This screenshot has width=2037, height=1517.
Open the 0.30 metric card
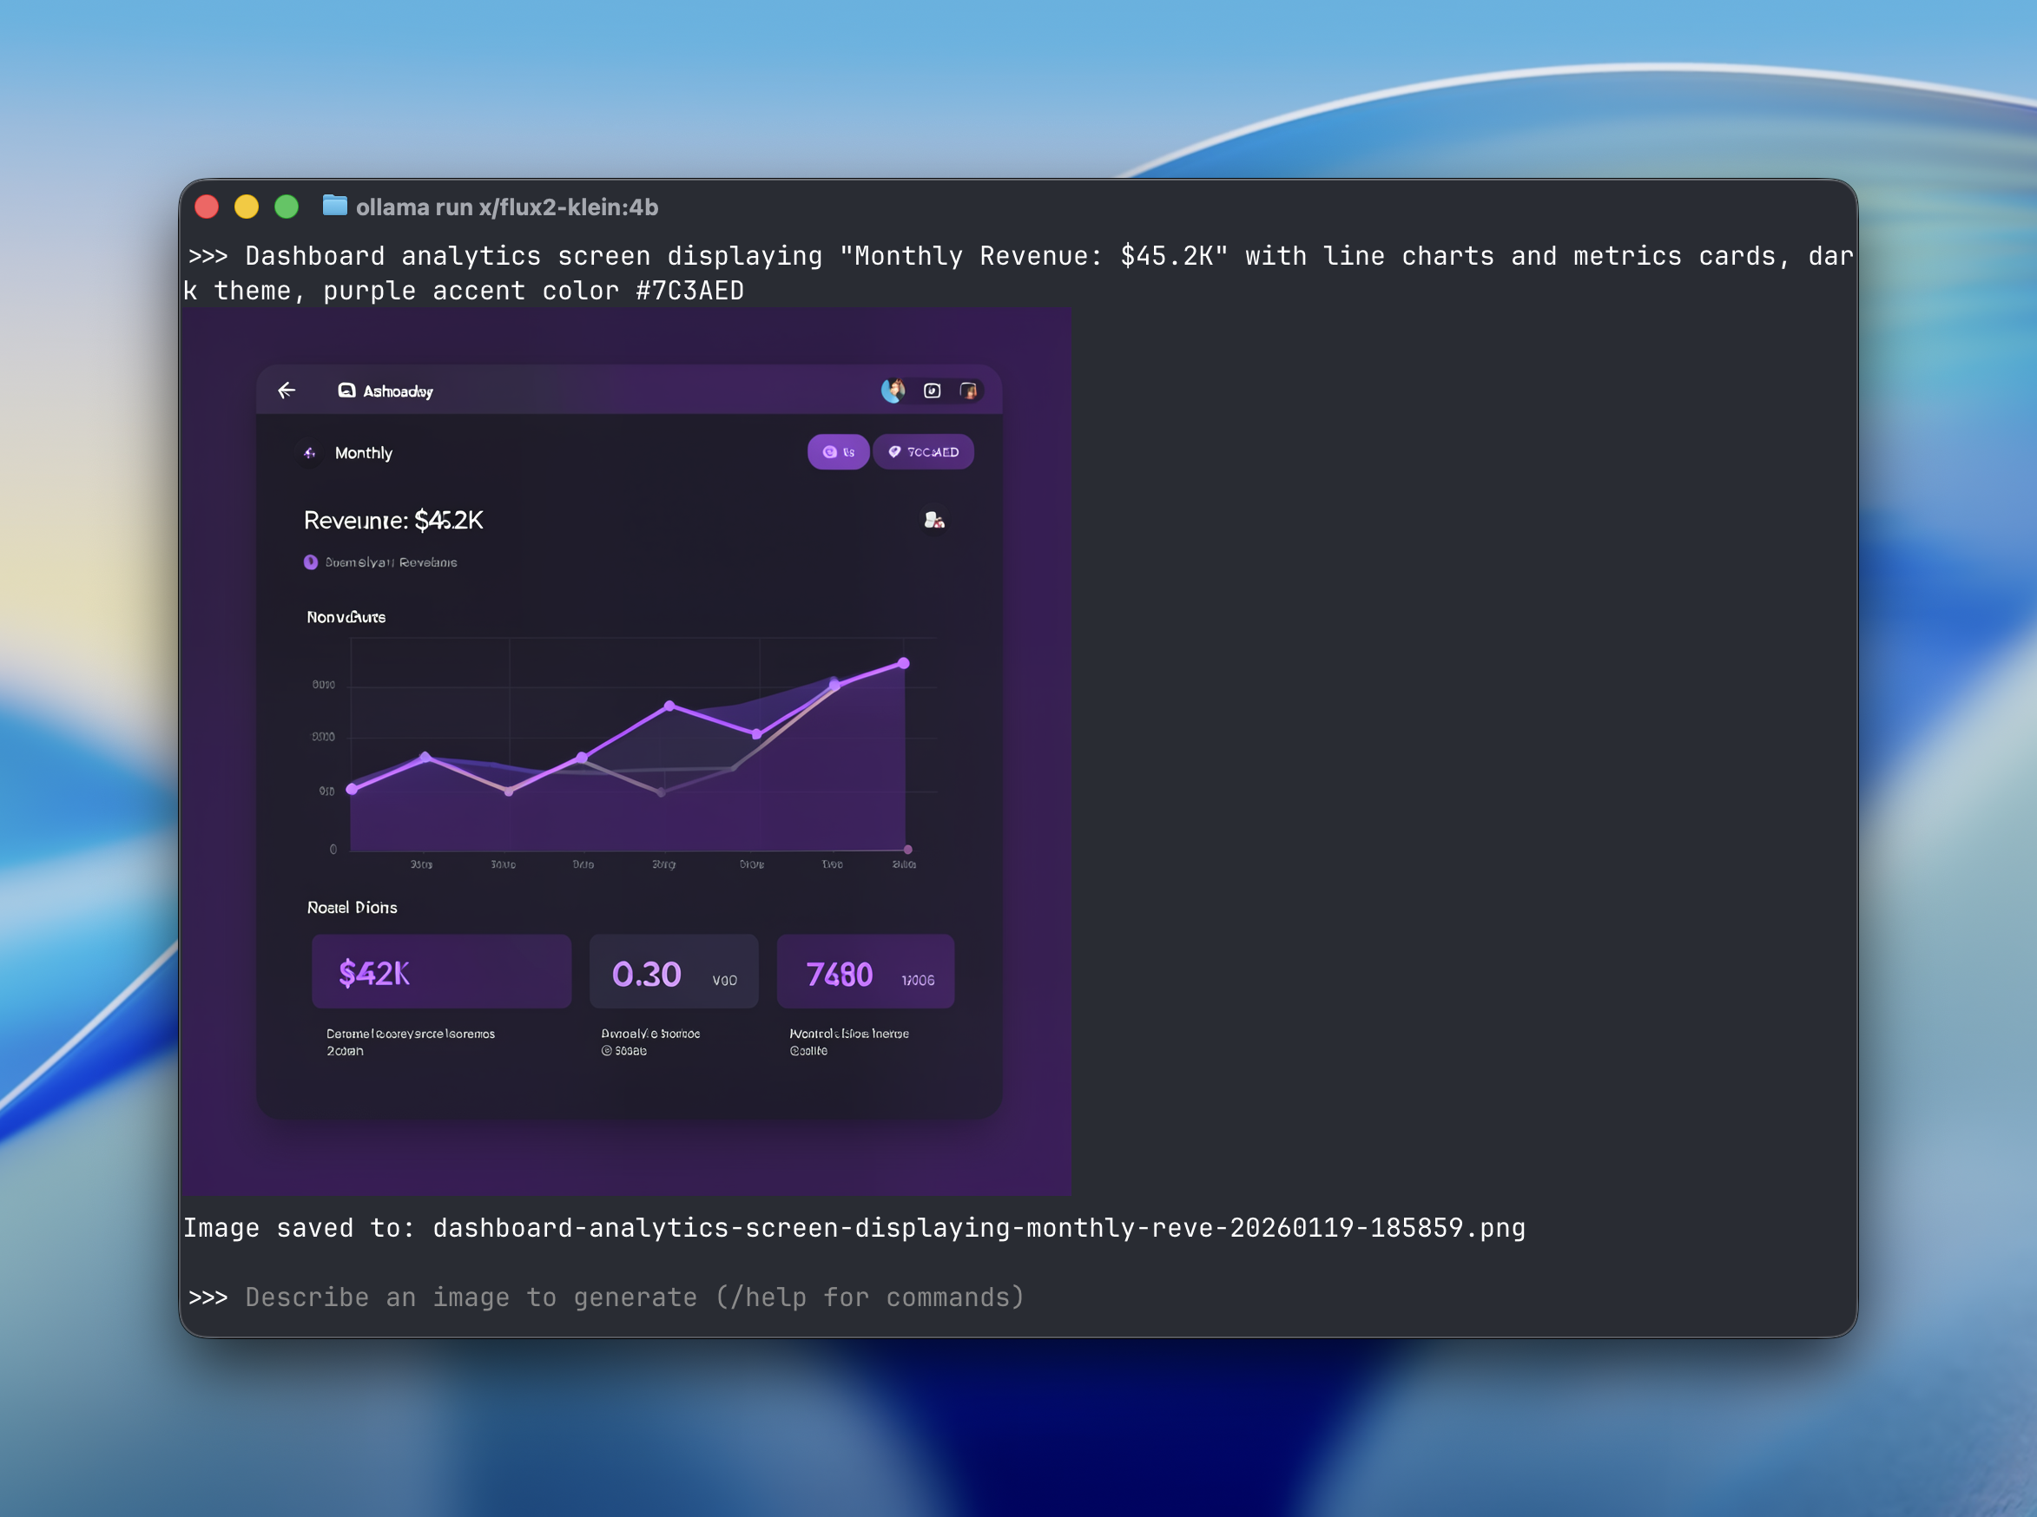[673, 971]
